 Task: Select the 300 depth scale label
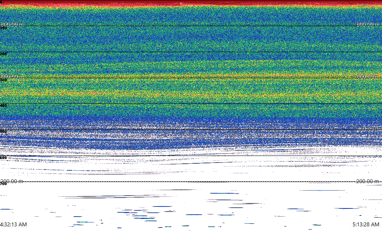pyautogui.click(x=3, y=80)
